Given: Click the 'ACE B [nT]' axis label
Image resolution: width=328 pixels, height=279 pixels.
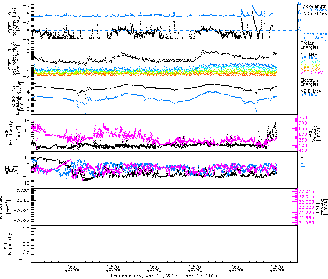Looking at the screenshot, I should 11,170.
